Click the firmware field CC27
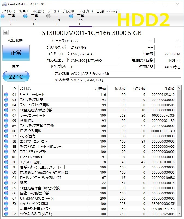184x219 pixels. tap(94, 41)
